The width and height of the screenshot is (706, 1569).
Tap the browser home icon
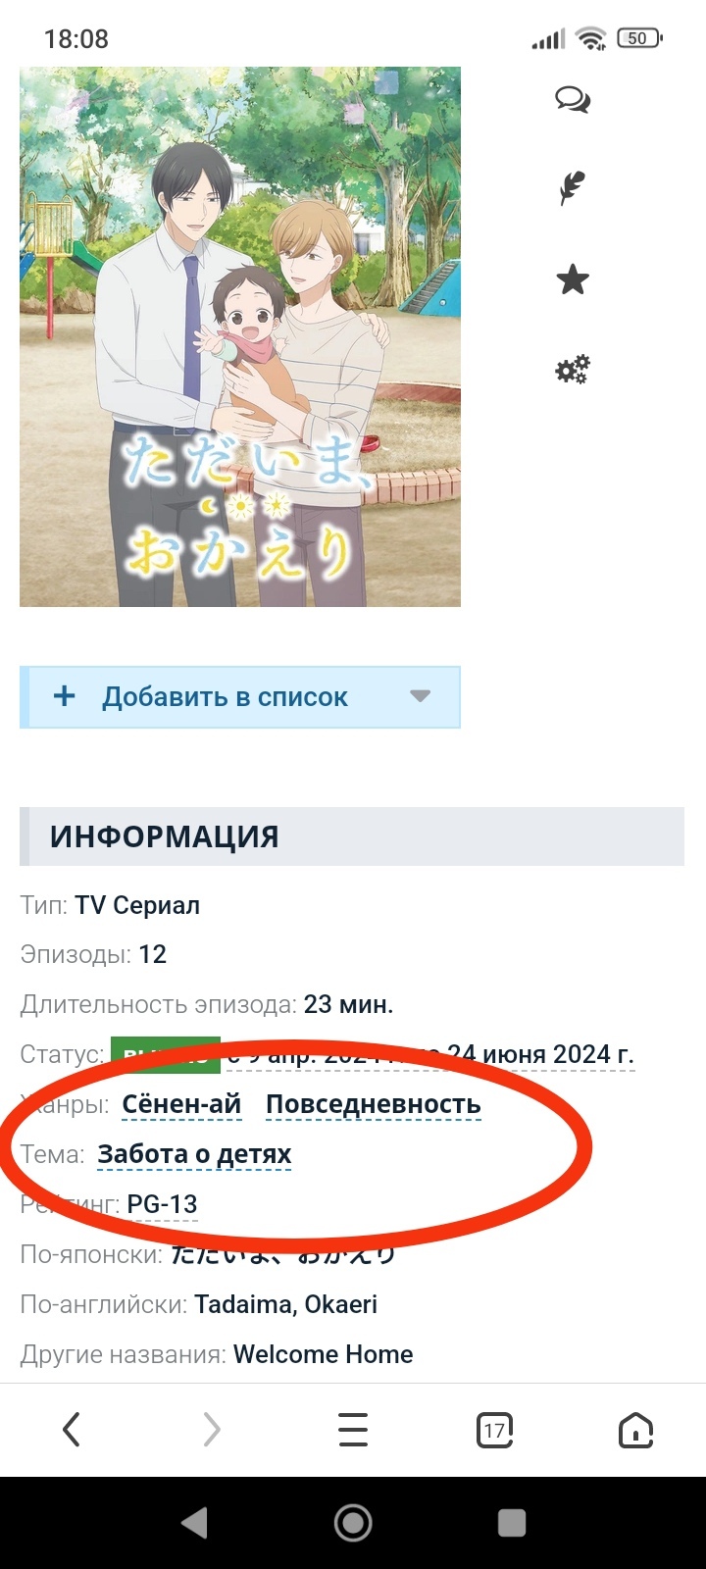click(635, 1430)
